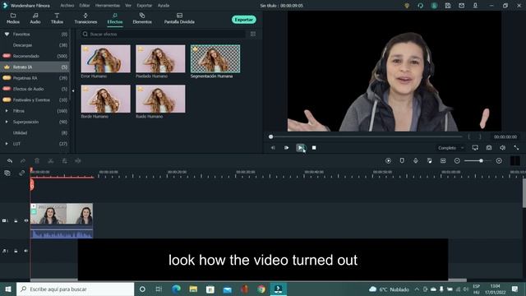The width and height of the screenshot is (526, 296).
Task: Select the Borde Humano effect thumbnail
Action: click(106, 99)
